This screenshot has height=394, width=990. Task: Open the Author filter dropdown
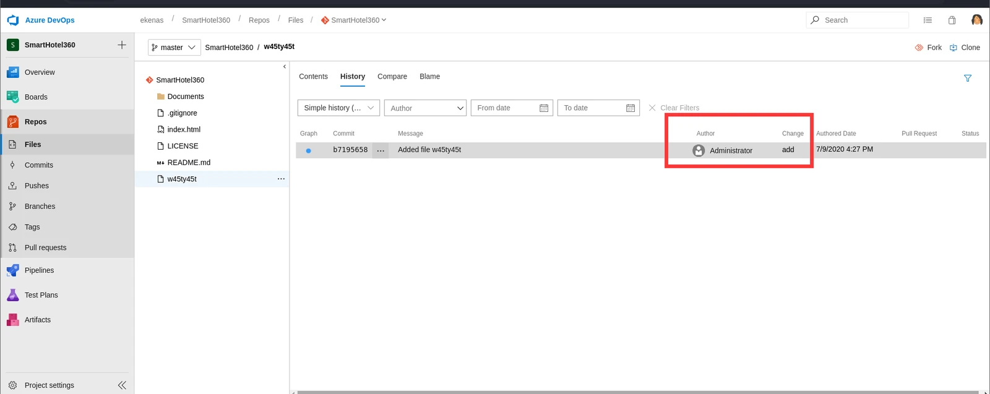[x=425, y=108]
